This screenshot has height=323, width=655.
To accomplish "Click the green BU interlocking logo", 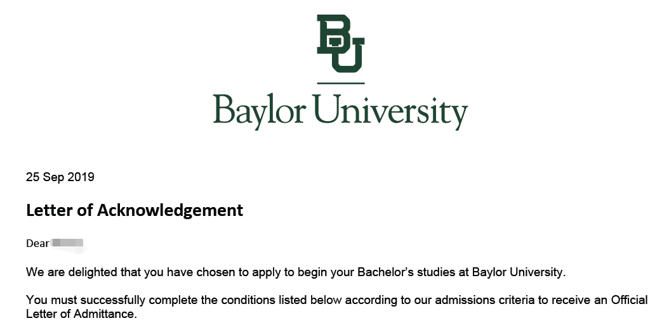I will click(340, 43).
